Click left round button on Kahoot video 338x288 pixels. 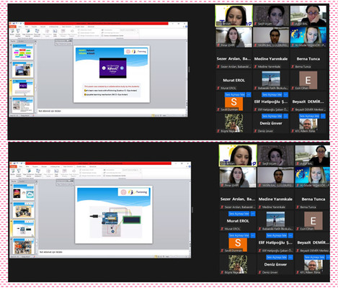tap(104, 68)
